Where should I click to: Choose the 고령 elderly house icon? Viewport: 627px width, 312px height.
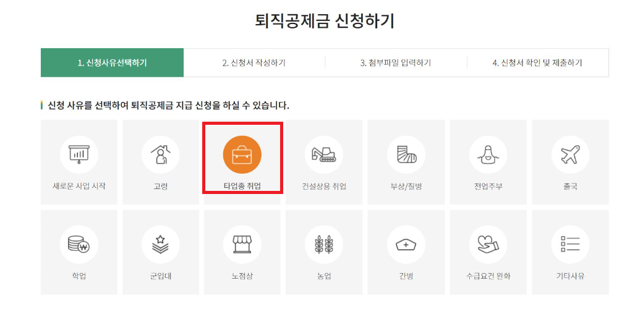point(160,154)
